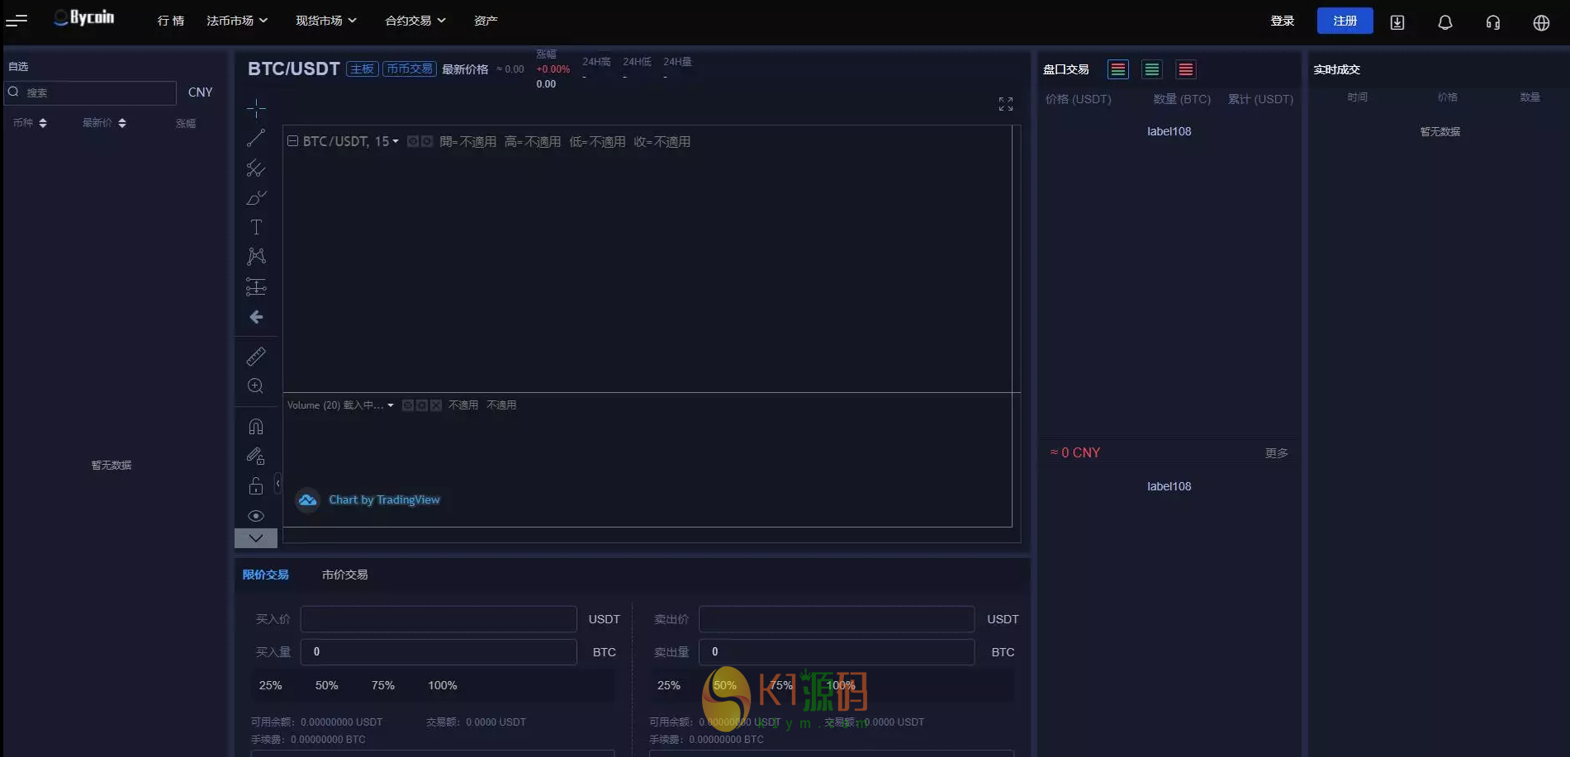Show only sell orders in order book

[x=1186, y=69]
